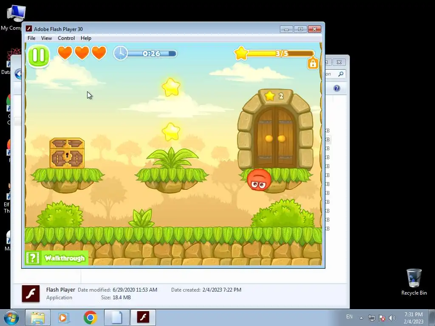Click the Walkthrough button

(x=56, y=258)
